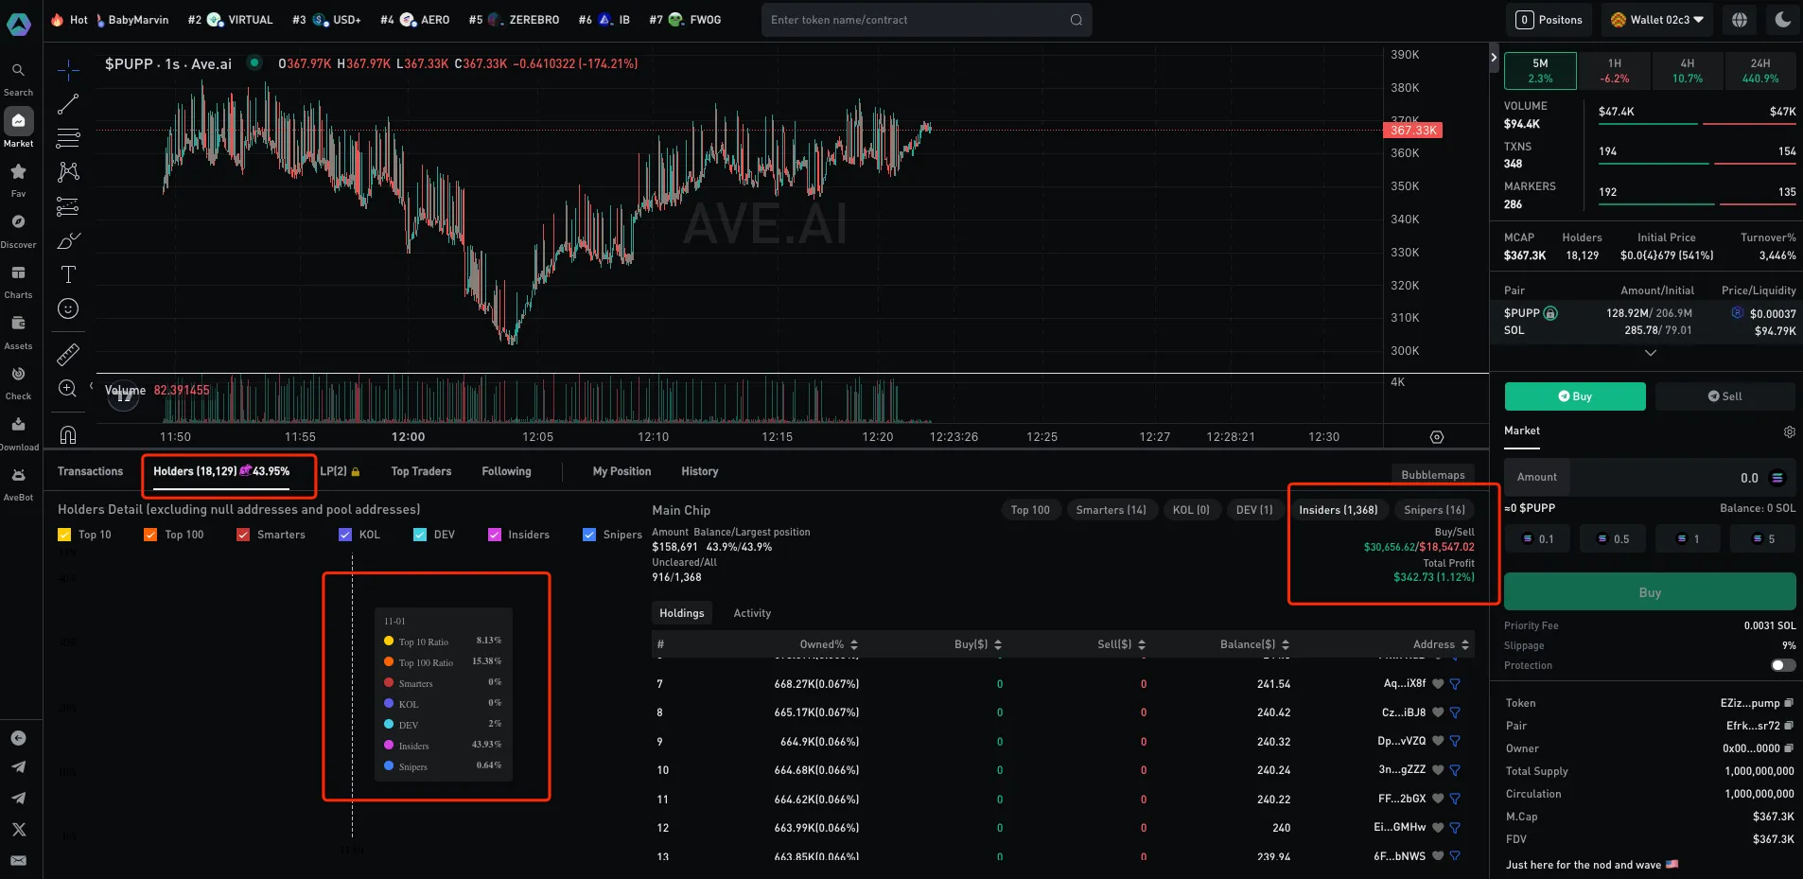Open Wallet 02c3 dropdown

coord(1655,20)
